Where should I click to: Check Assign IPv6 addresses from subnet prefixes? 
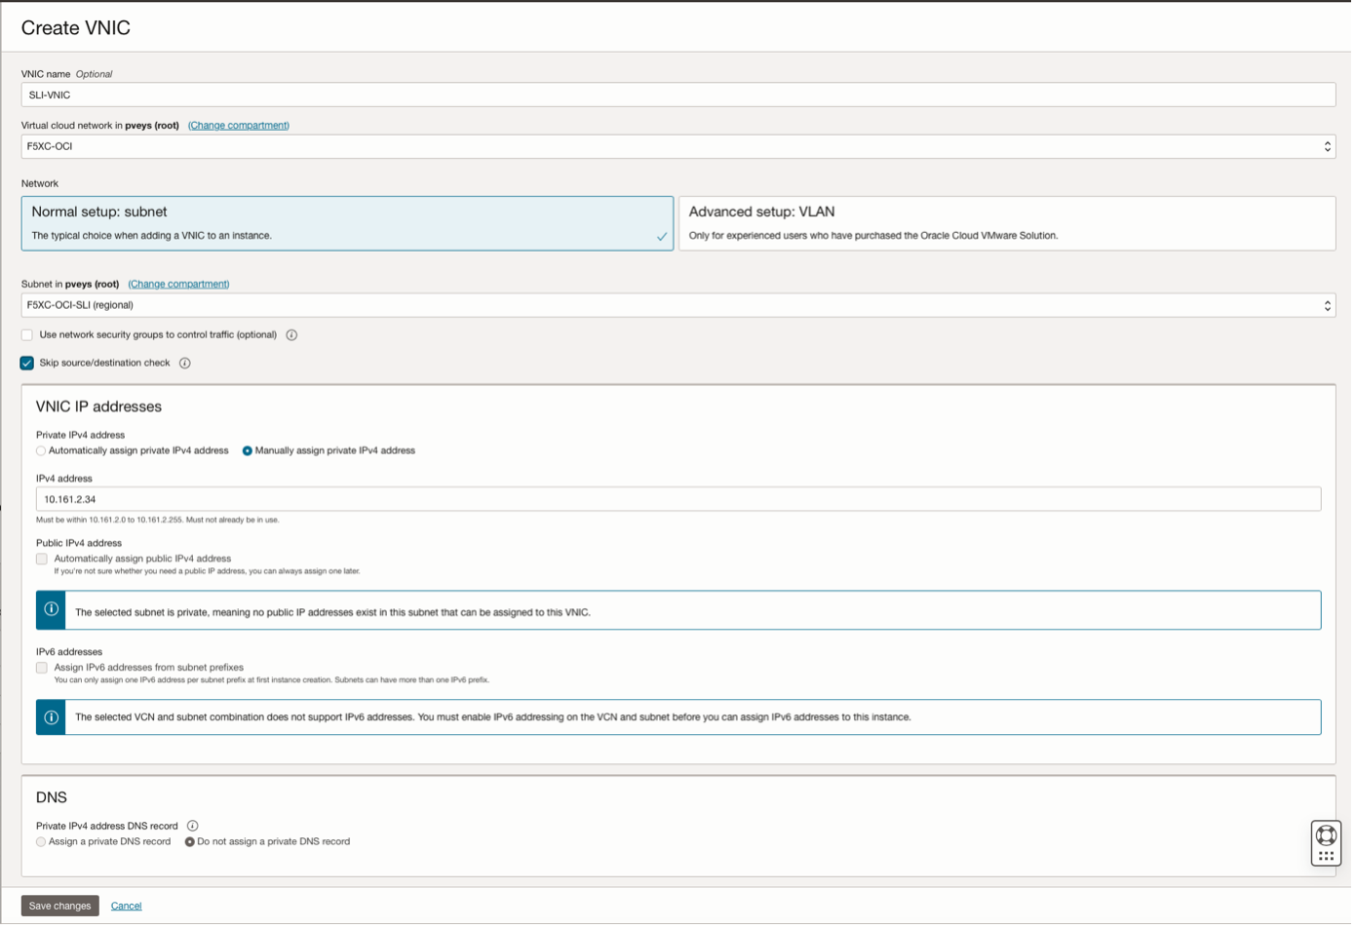(41, 668)
